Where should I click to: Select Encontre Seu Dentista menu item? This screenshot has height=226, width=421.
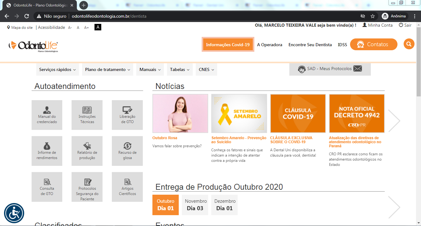310,45
